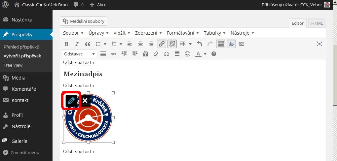This screenshot has height=161, width=337.
Task: Open the Vložit editor menu
Action: pos(122,33)
